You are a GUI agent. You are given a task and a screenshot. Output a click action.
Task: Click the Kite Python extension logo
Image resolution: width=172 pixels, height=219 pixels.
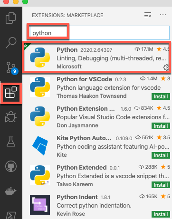pos(40,146)
